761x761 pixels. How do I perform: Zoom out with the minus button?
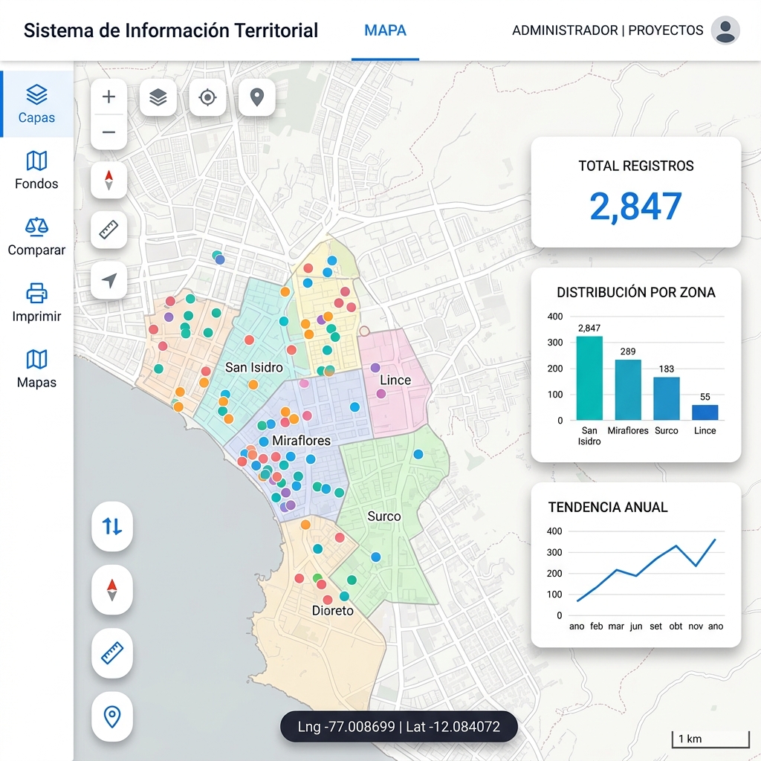109,132
